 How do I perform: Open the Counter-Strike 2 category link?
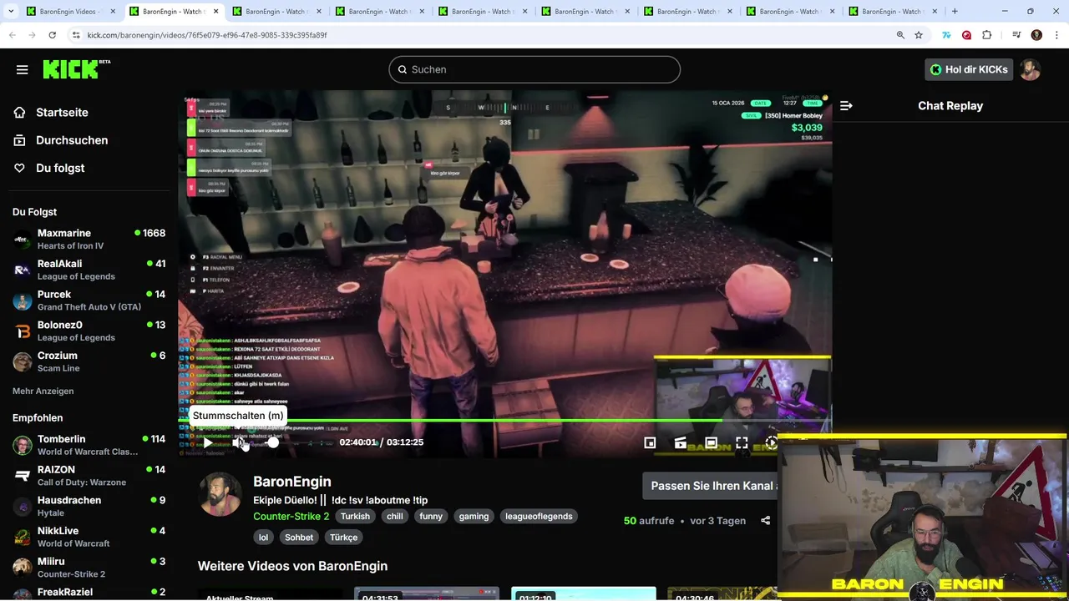click(x=291, y=516)
